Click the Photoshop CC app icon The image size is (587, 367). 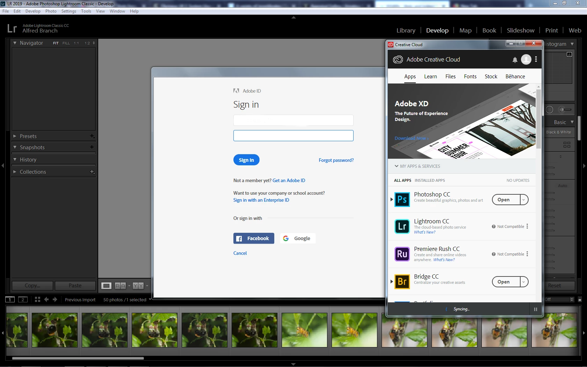[x=402, y=200]
